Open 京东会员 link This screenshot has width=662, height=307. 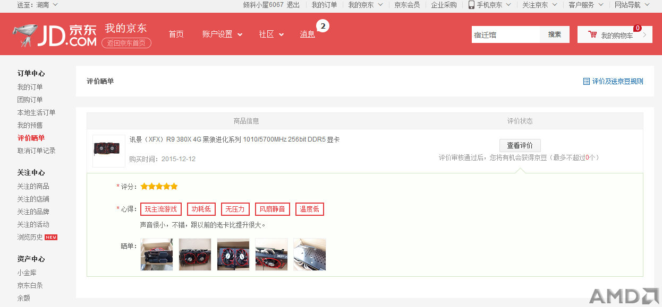coord(407,5)
